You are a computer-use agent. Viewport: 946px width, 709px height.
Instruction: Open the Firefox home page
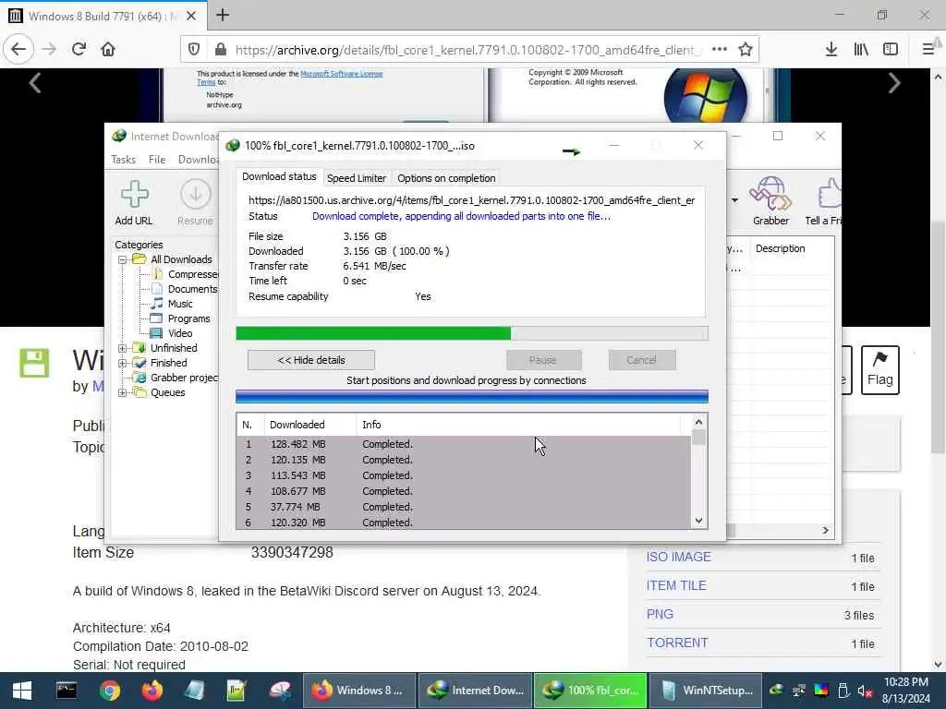click(x=108, y=50)
